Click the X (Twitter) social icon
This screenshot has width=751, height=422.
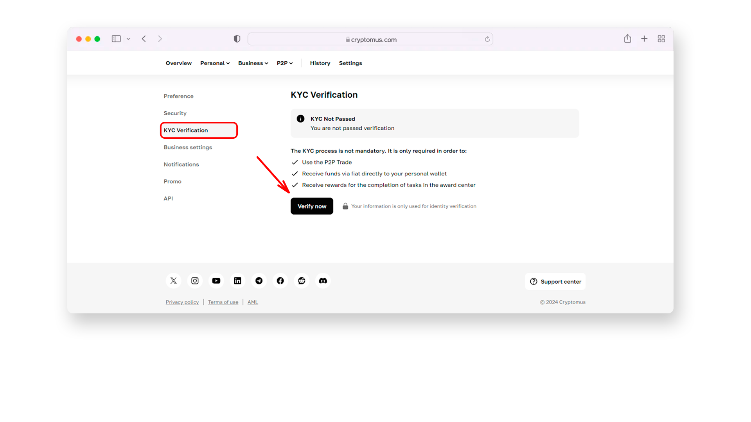coord(173,280)
